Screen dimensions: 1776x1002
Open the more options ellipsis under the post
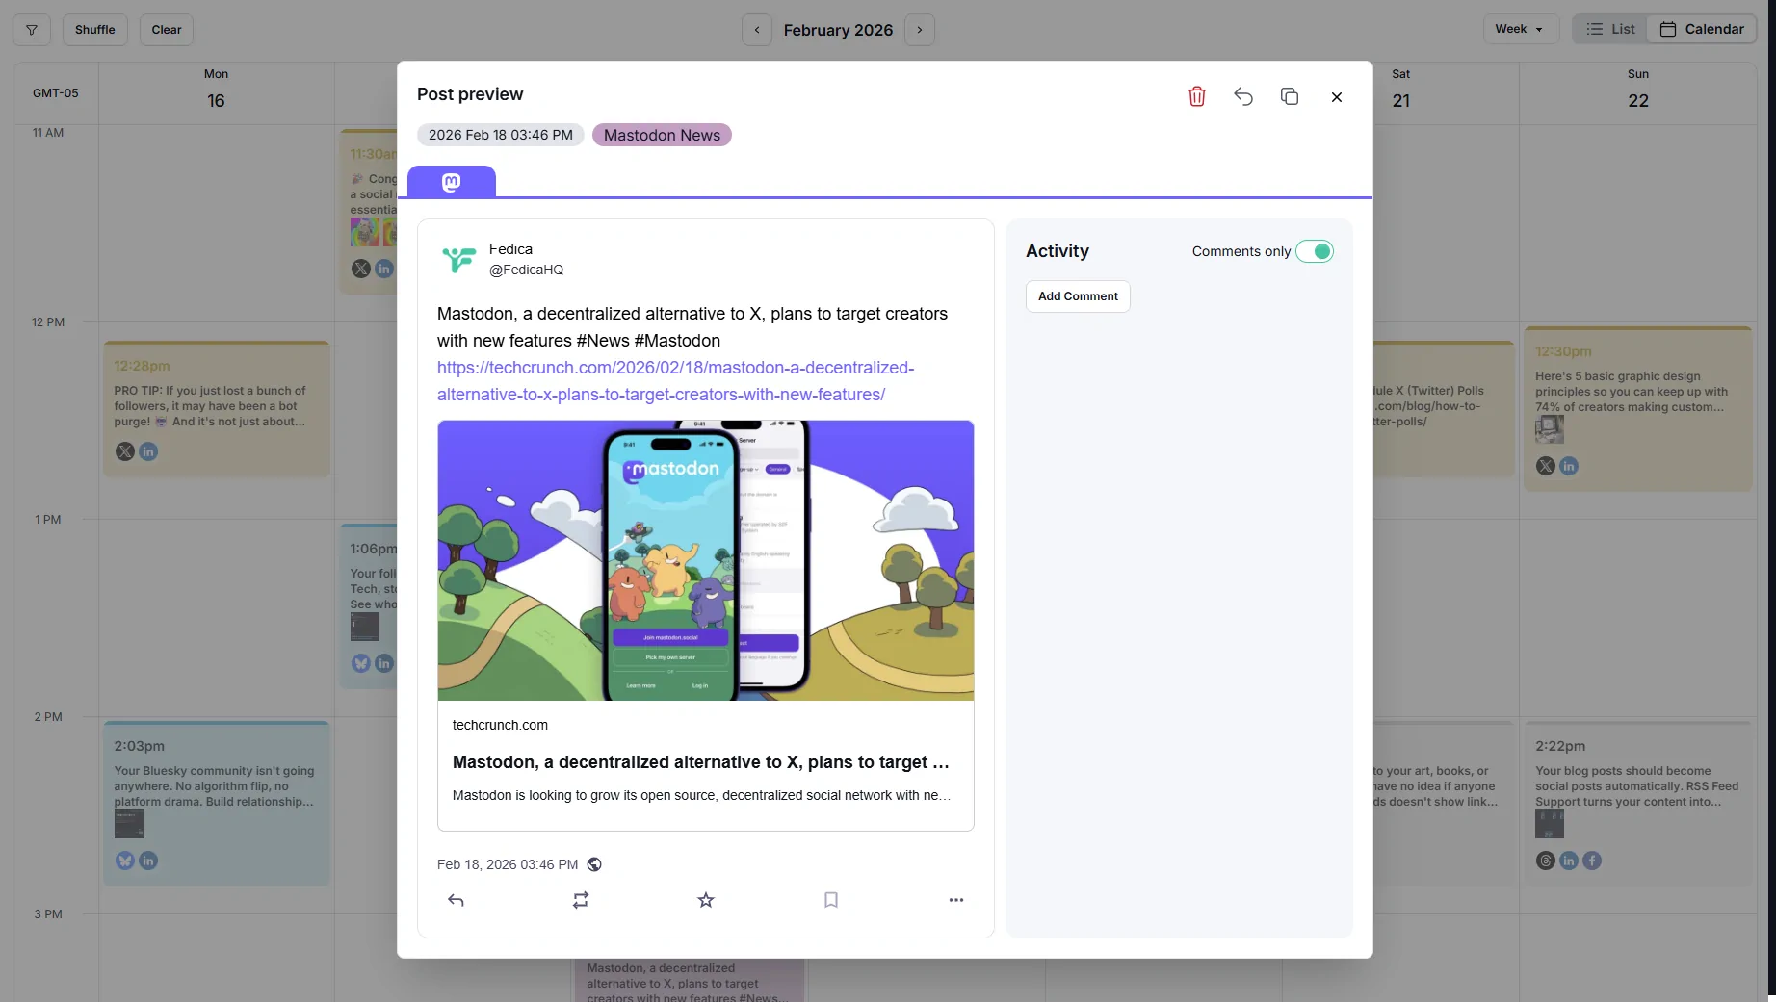[956, 900]
